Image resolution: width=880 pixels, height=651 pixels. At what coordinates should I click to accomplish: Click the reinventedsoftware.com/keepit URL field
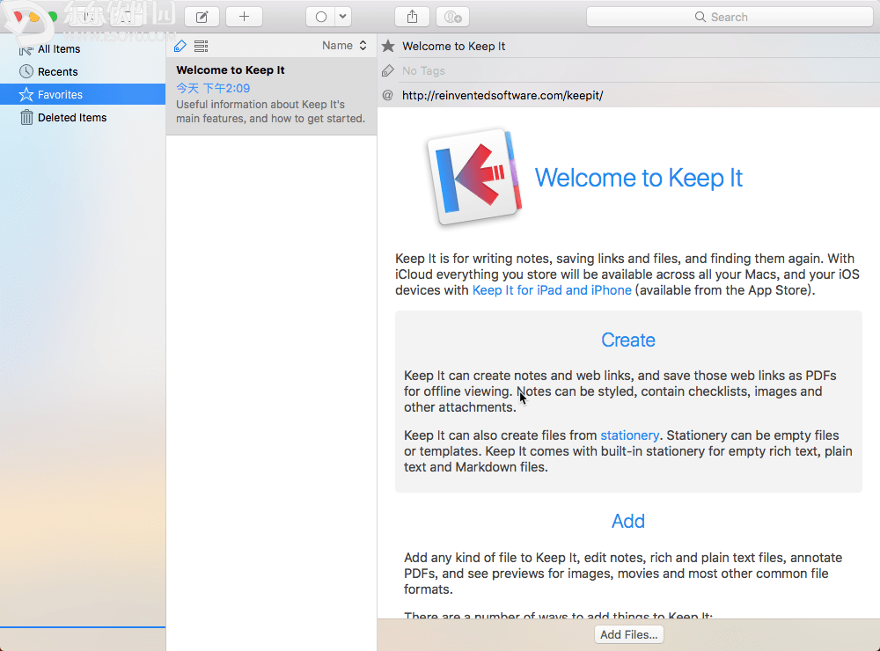coord(637,95)
